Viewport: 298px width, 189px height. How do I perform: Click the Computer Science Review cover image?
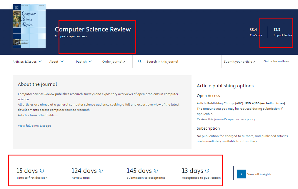[x=29, y=26]
